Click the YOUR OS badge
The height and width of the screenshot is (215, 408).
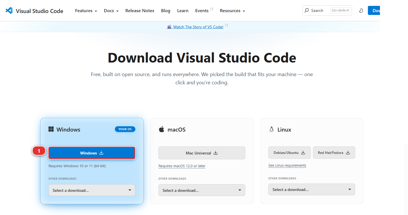coord(125,129)
